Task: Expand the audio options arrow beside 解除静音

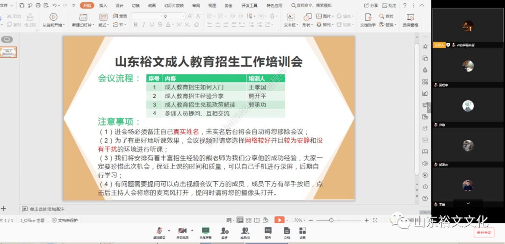Action: [x=169, y=230]
